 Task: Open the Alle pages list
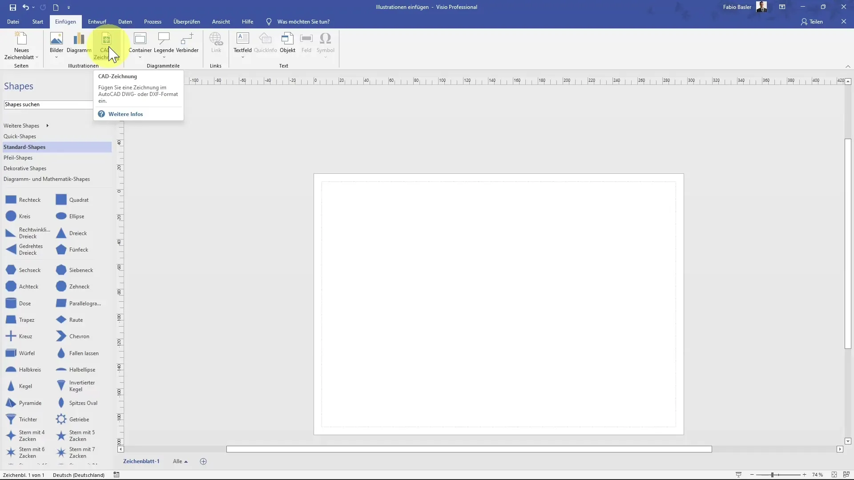180,461
